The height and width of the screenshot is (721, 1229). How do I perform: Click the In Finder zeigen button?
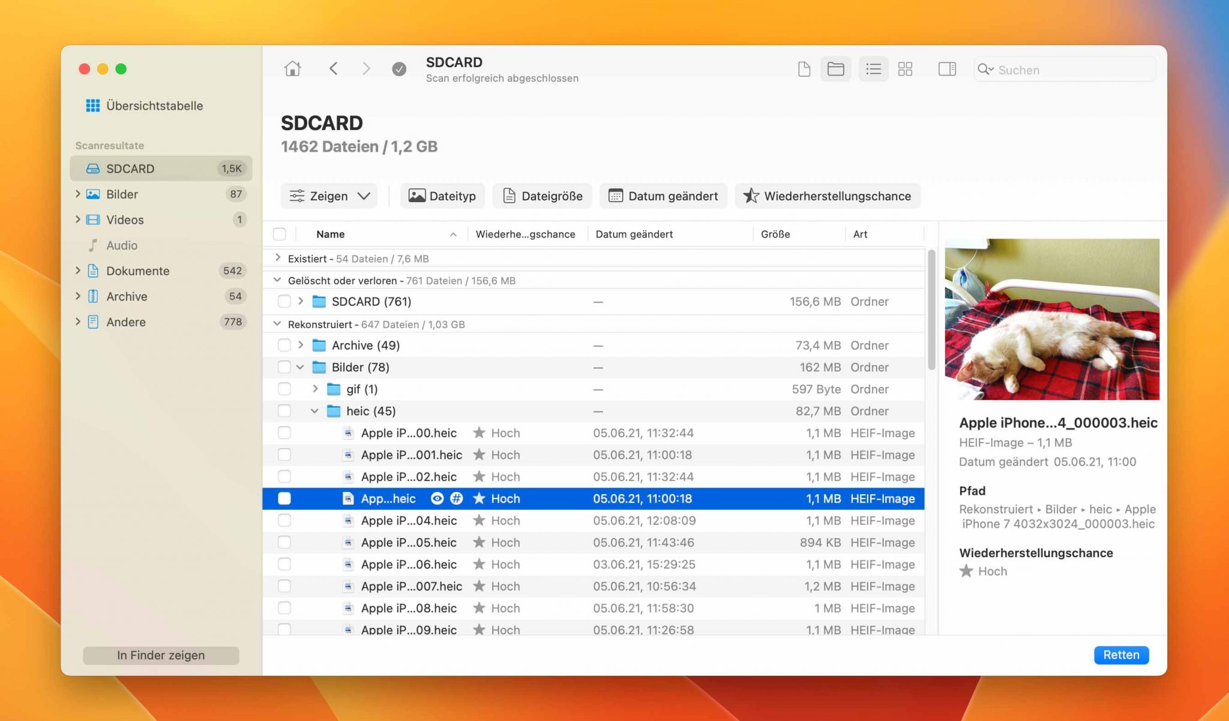pos(161,656)
